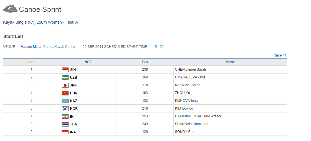Click the NOC column header

point(88,62)
